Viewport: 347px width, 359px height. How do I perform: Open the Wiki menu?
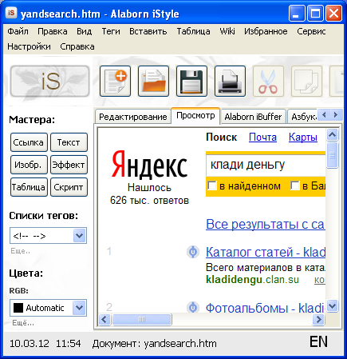point(227,31)
